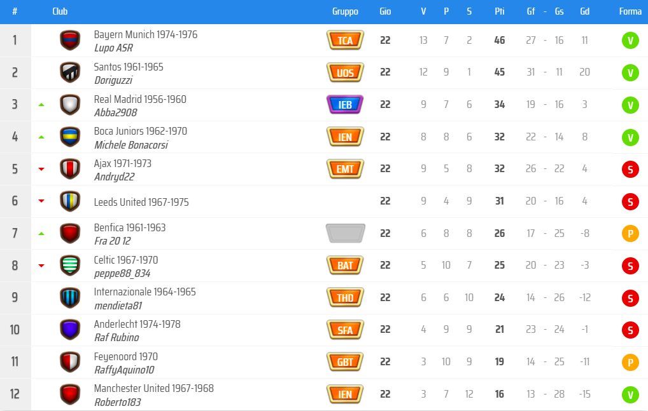648x411 pixels.
Task: Click the green up arrow beside Boca Juniors
Action: [41, 137]
